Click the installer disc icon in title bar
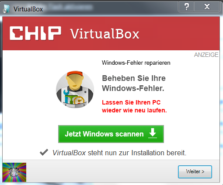Viewport: 223px width, 185px height. [6, 9]
